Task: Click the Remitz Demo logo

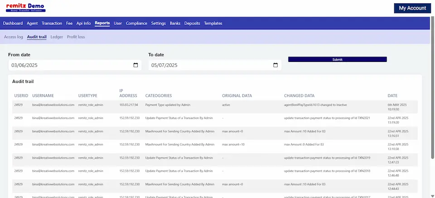Action: point(25,8)
